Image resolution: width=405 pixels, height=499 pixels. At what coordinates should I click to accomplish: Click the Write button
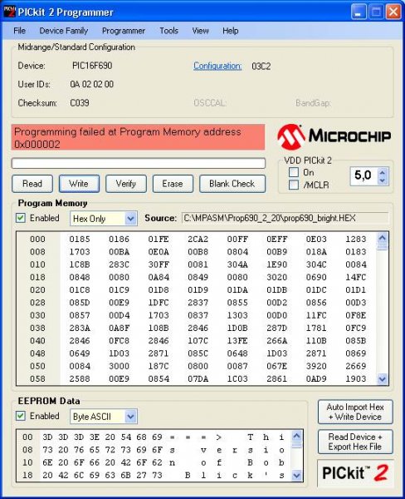[x=79, y=184]
